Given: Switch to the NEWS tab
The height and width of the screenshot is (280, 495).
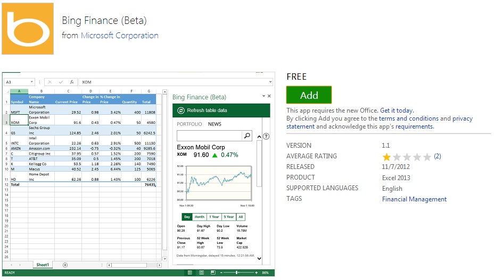Looking at the screenshot, I should click(214, 124).
